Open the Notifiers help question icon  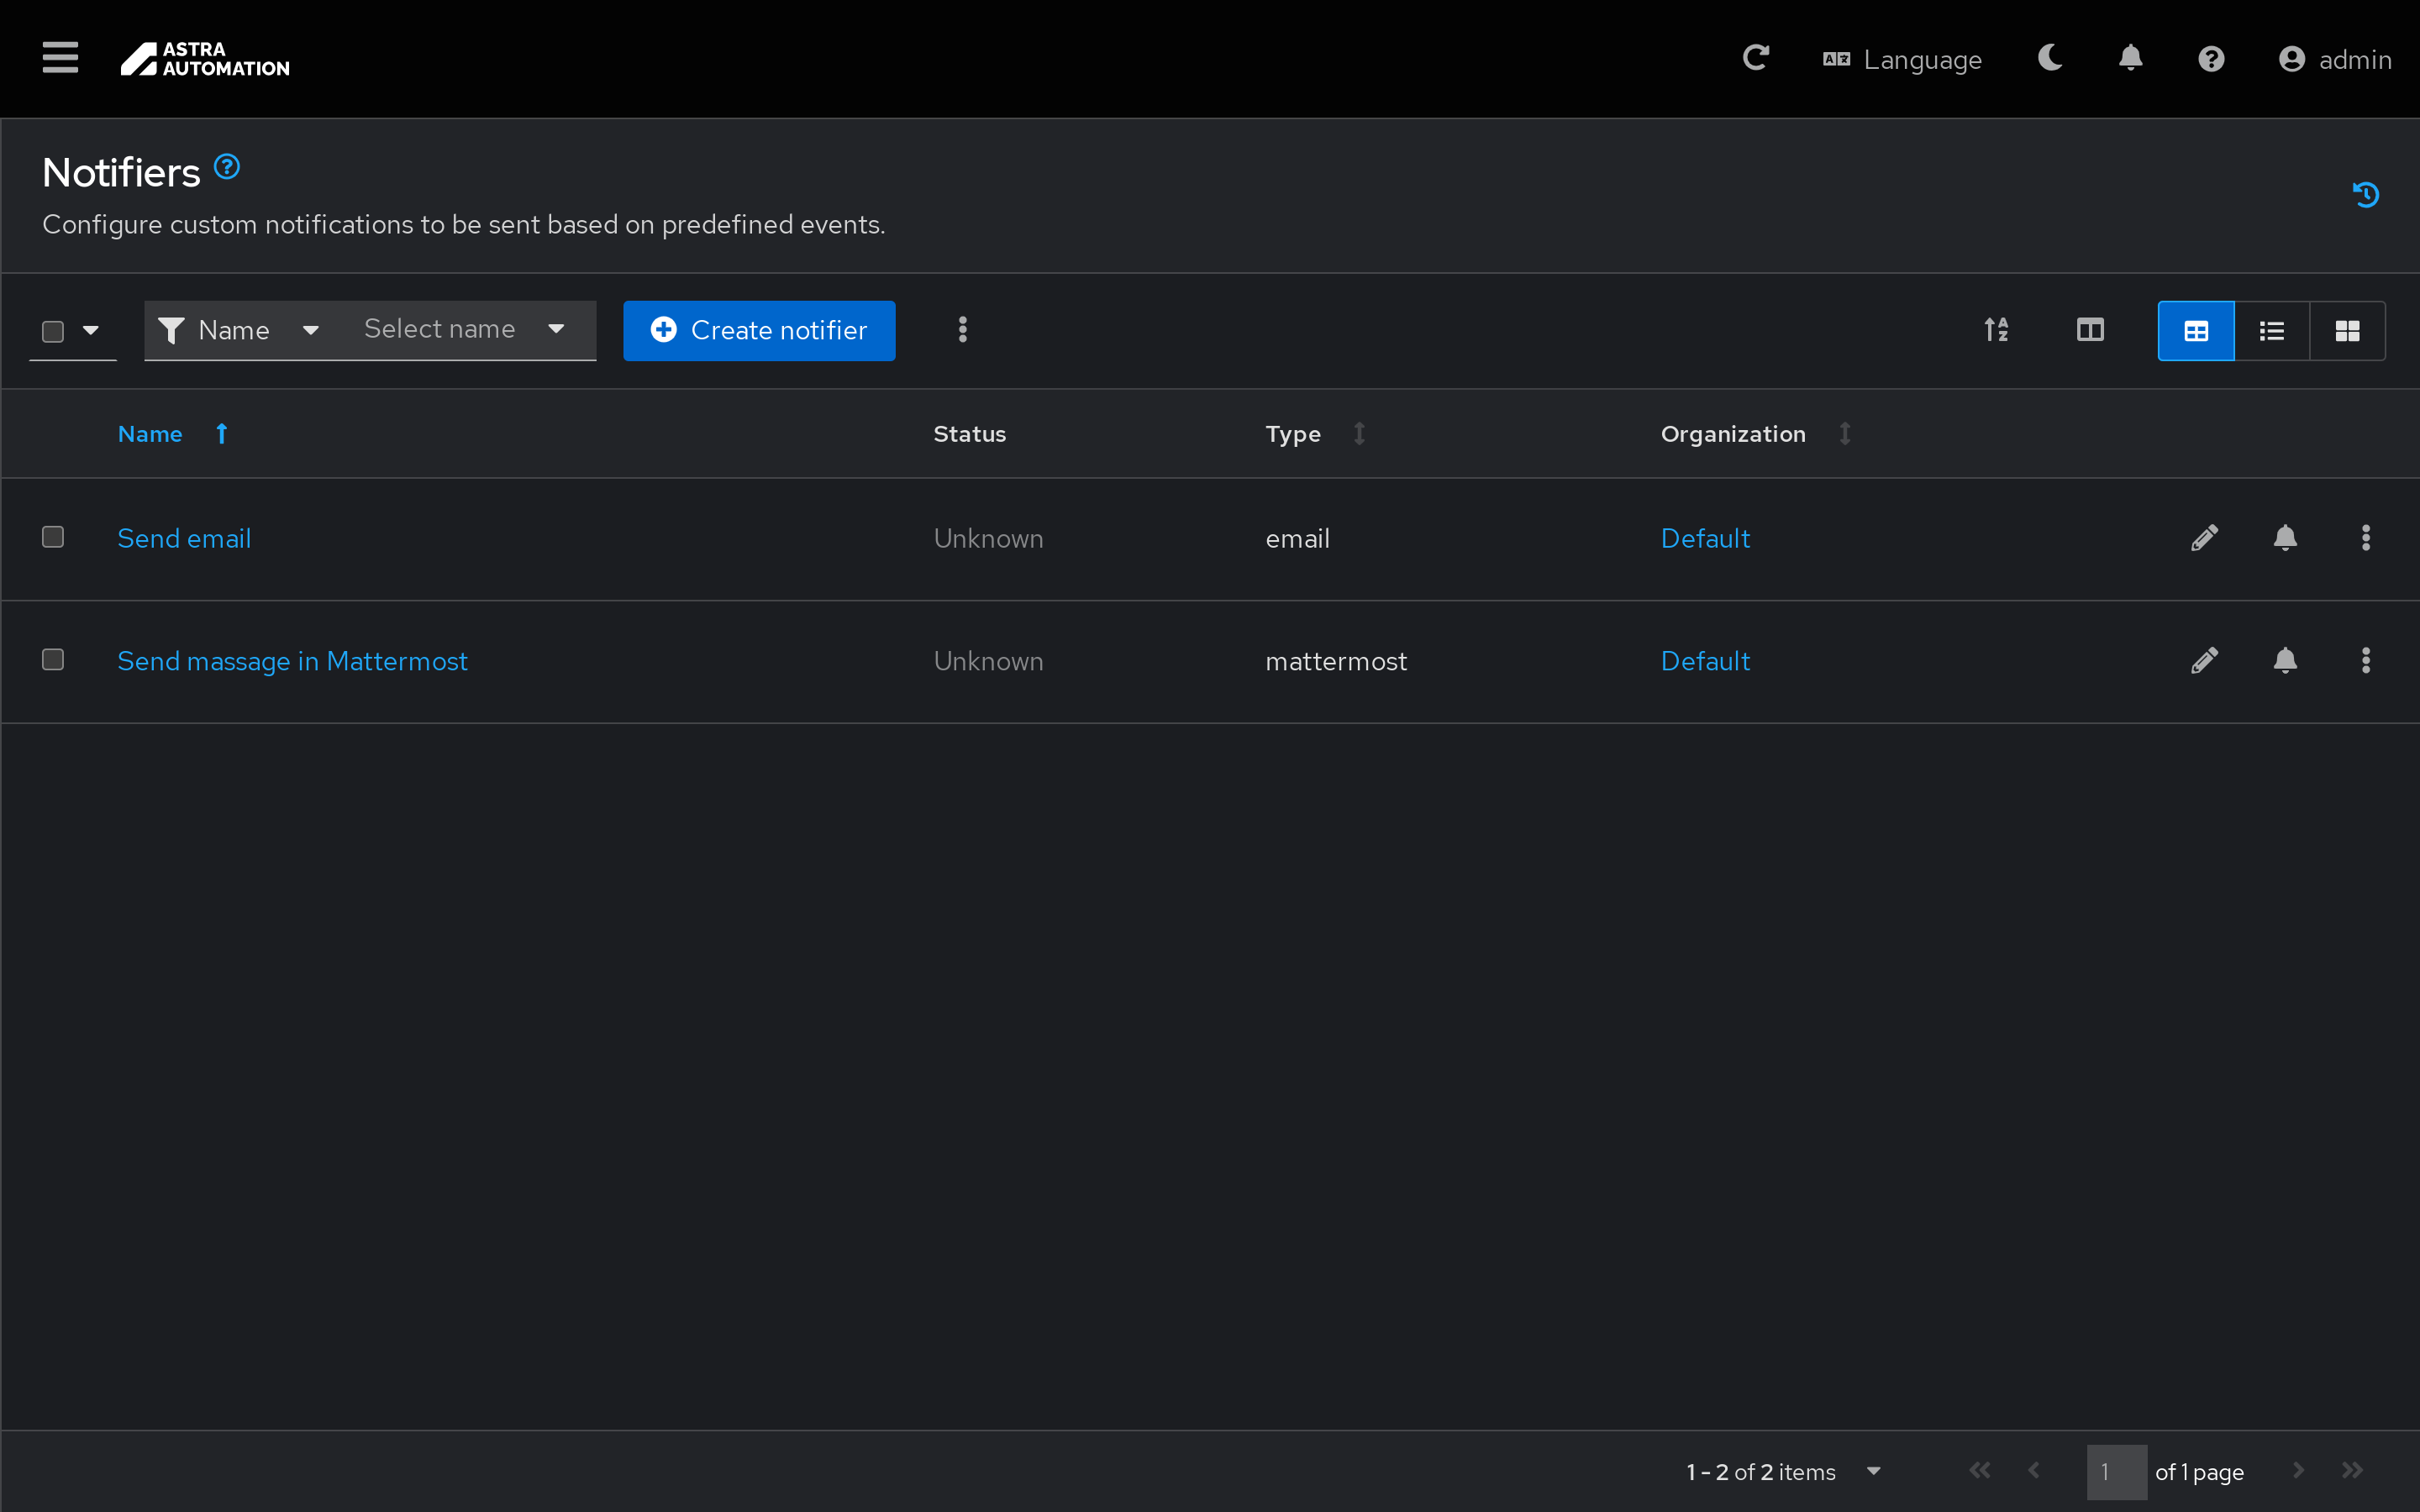click(x=227, y=167)
